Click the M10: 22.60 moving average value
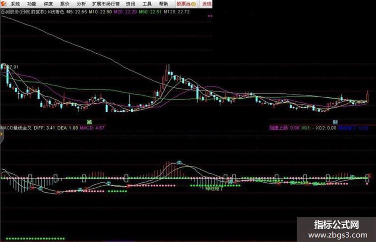The image size is (376, 242). click(100, 12)
